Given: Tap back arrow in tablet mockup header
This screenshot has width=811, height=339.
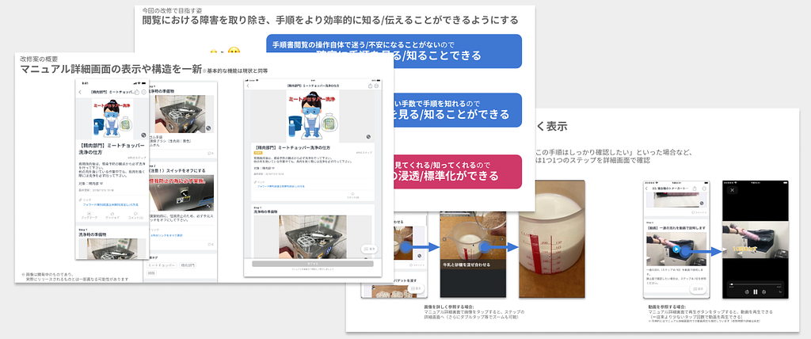Looking at the screenshot, I should click(248, 86).
